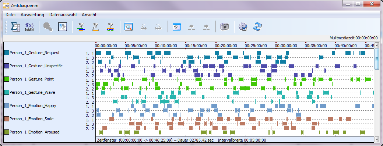Select the Person_1_Gesture_Request label
Screen dimensions: 383x146
35,53
